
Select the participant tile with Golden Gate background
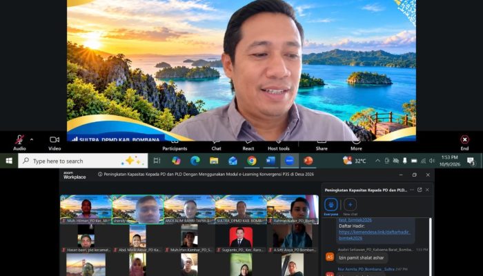coord(86,264)
